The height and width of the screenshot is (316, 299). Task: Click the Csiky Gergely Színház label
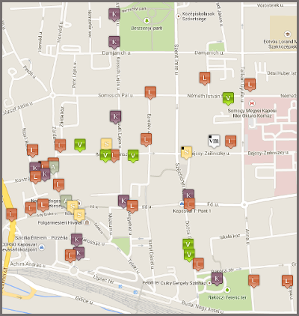(183, 283)
